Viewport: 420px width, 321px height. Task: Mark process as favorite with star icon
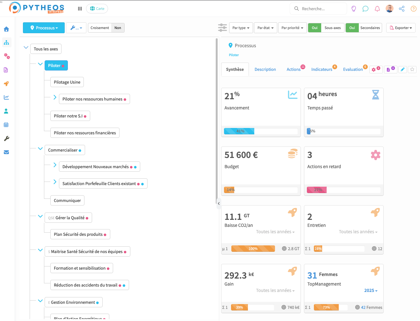(412, 69)
